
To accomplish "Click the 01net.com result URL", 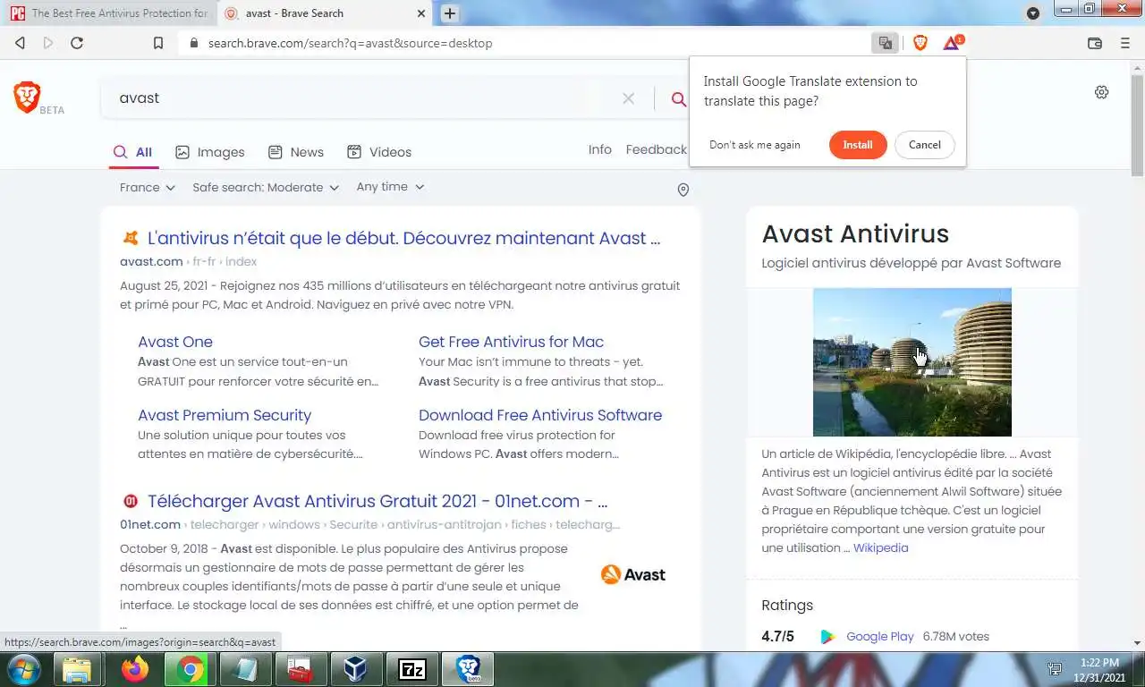I will (369, 524).
